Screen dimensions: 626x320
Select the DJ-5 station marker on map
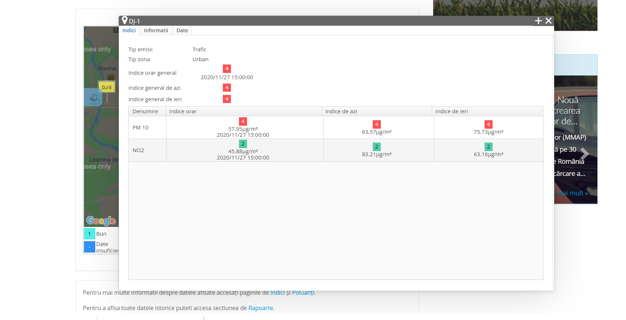pyautogui.click(x=107, y=88)
